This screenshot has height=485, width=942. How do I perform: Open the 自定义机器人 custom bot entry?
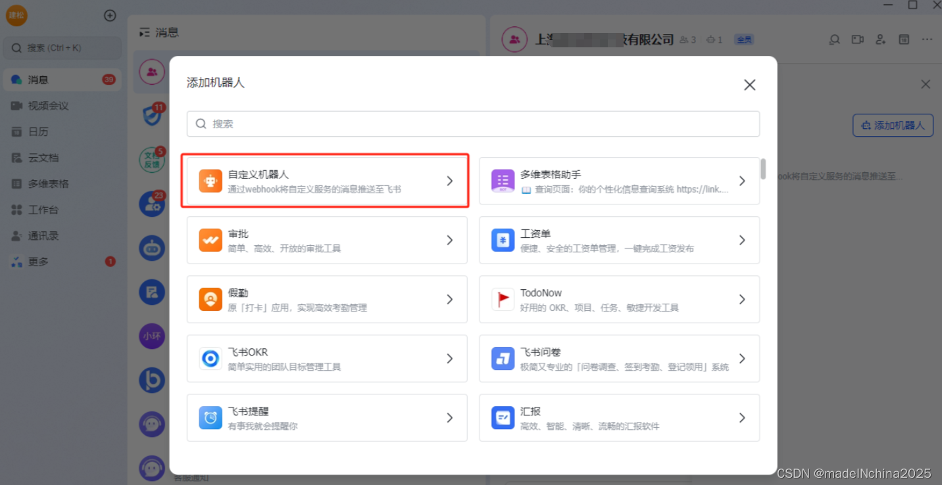coord(327,181)
